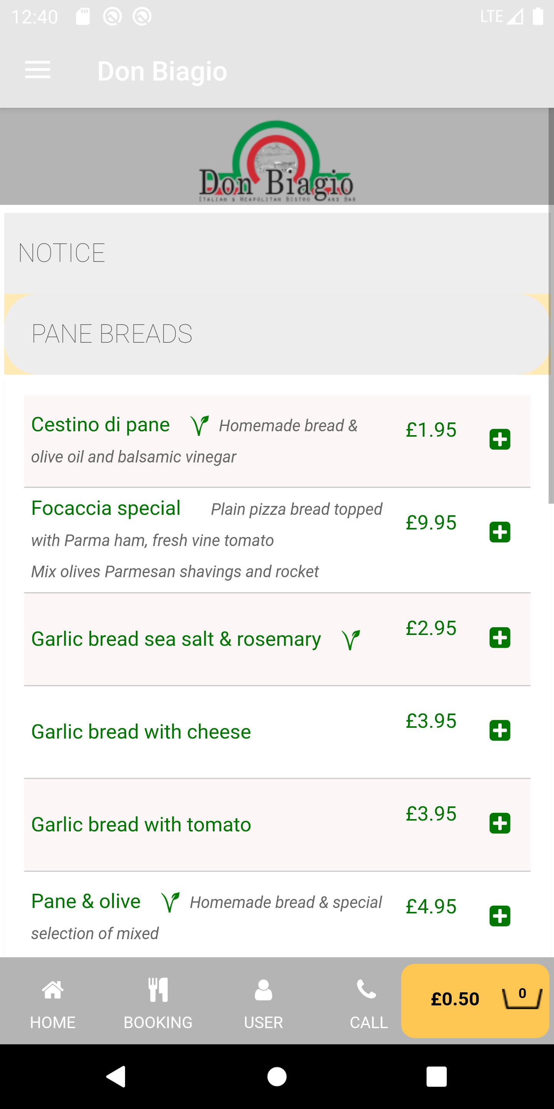Open the hamburger navigation menu
This screenshot has height=1109, width=554.
coord(38,70)
